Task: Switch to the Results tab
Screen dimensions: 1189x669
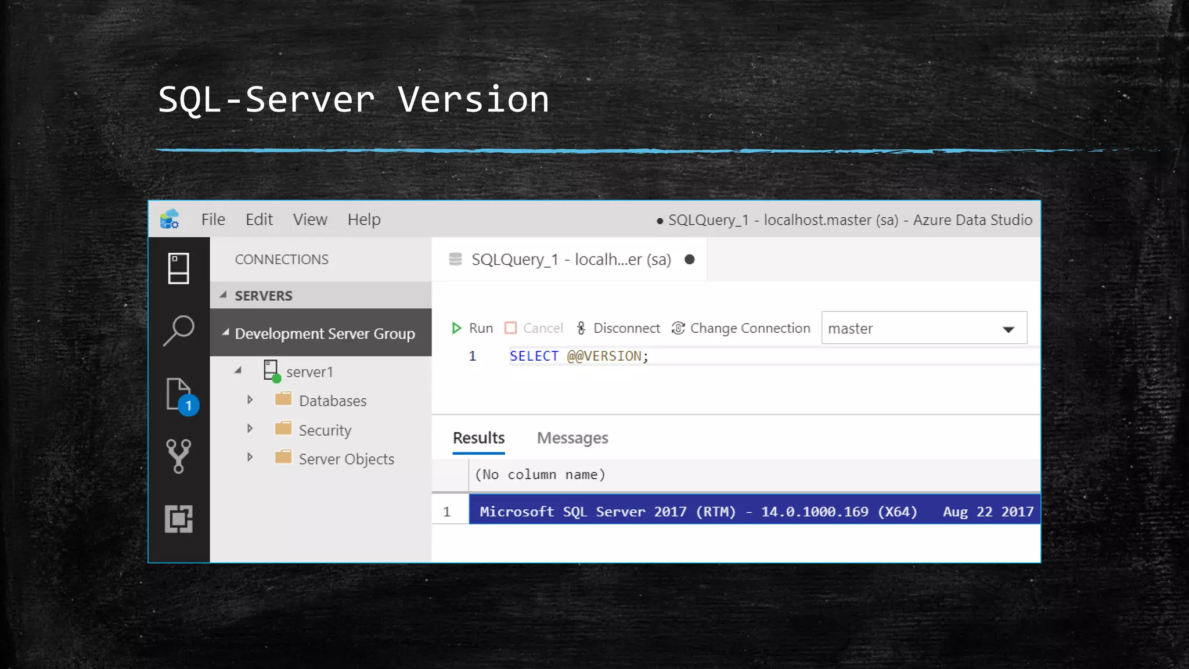Action: [479, 438]
